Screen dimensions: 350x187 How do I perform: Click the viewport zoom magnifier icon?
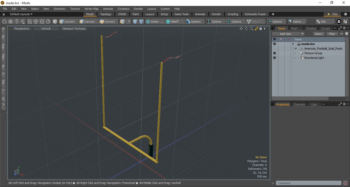click(251, 29)
